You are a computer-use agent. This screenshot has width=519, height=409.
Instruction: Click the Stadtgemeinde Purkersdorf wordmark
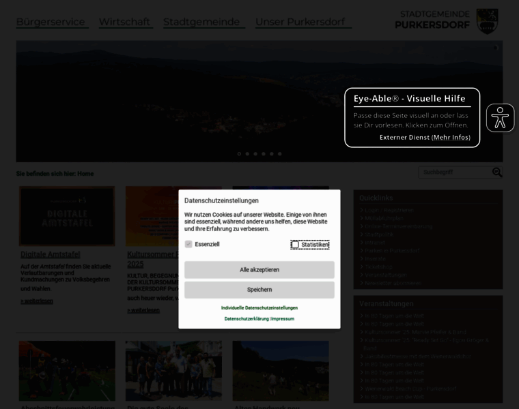coord(432,20)
